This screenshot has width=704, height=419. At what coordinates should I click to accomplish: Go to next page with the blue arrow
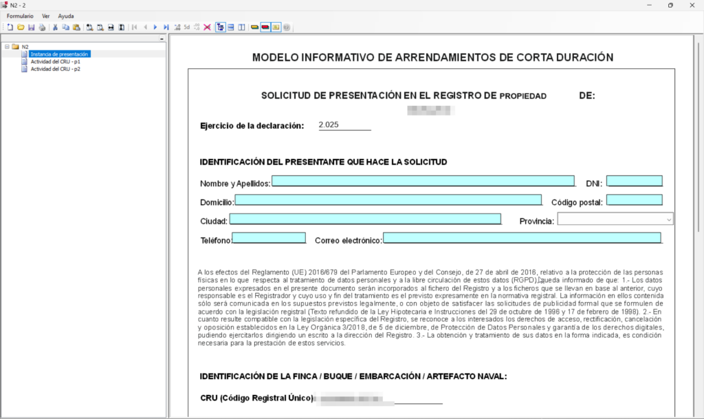click(x=155, y=28)
